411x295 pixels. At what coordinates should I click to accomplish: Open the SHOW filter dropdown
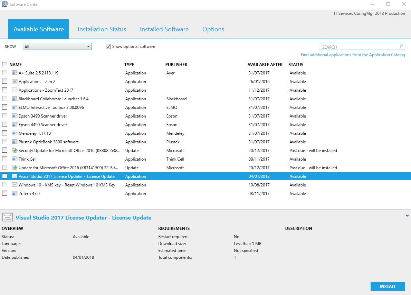(57, 47)
